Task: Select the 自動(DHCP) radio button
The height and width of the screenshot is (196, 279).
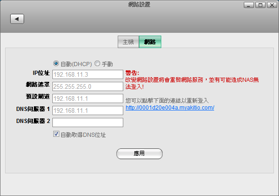Action: pyautogui.click(x=57, y=64)
